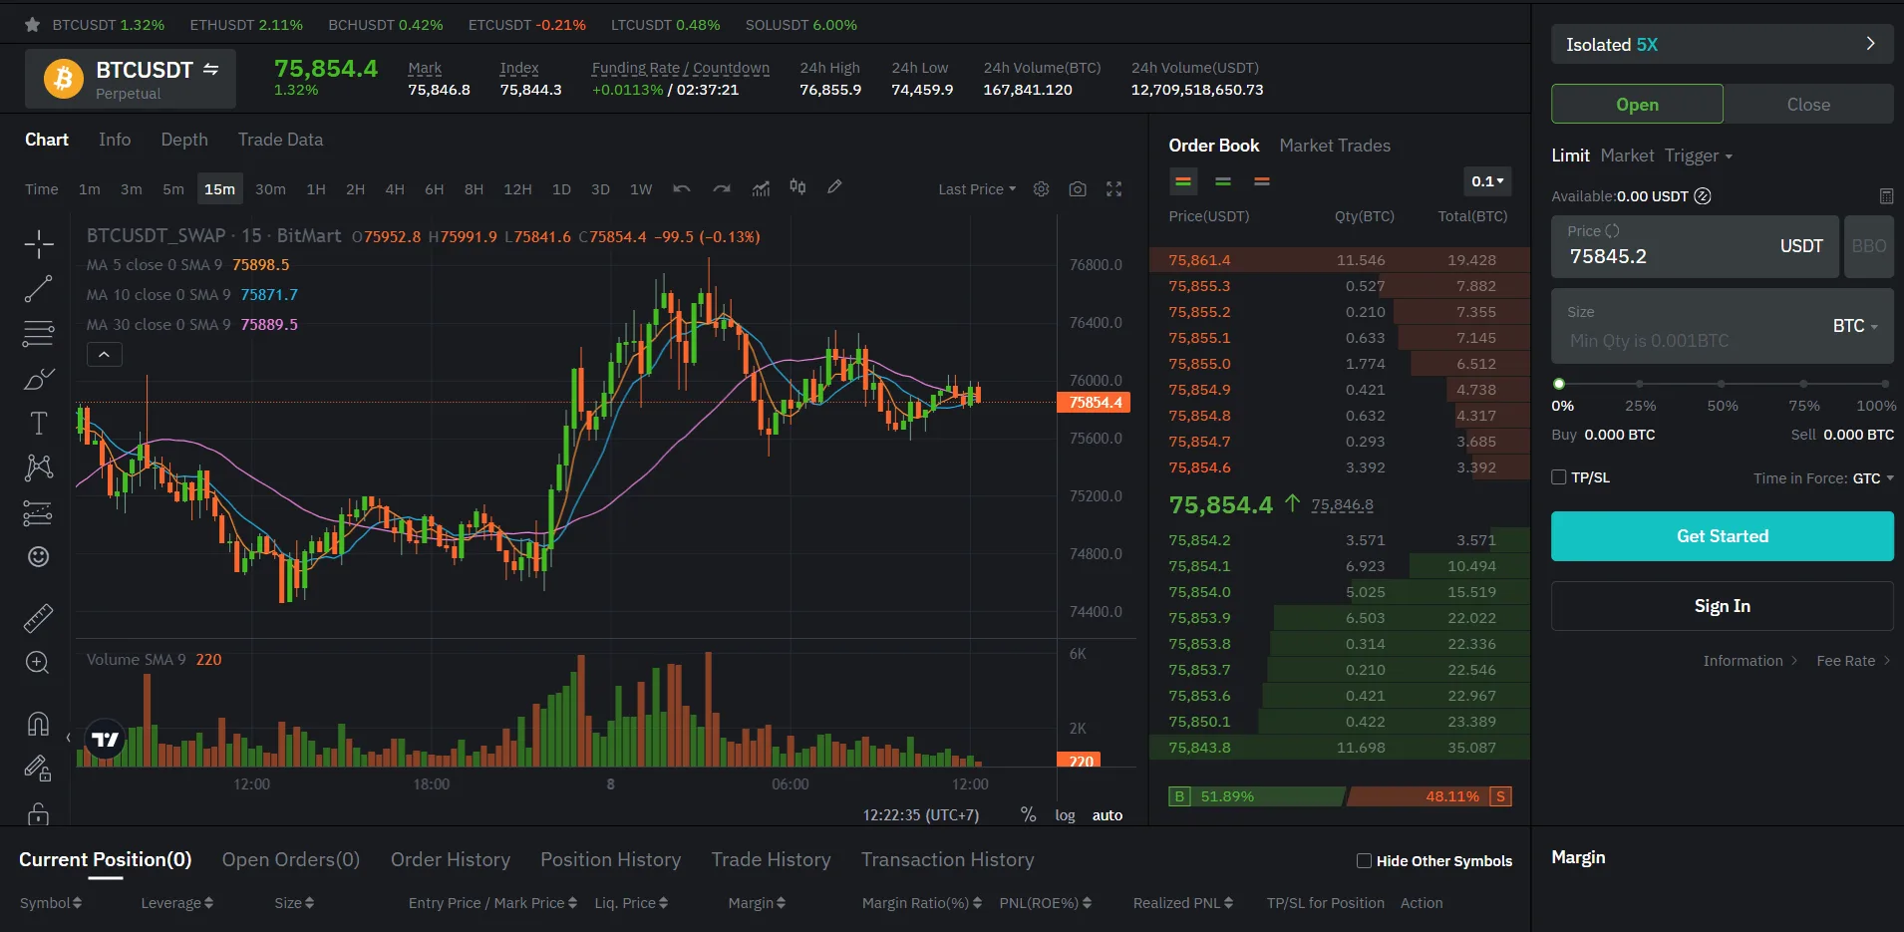
Task: Select Open position mode
Action: [1637, 104]
